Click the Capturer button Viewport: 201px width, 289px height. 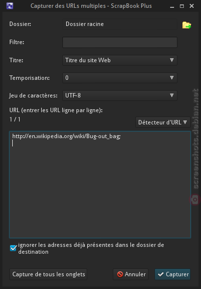173,274
